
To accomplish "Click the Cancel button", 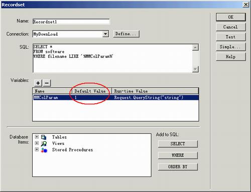I will [231, 27].
